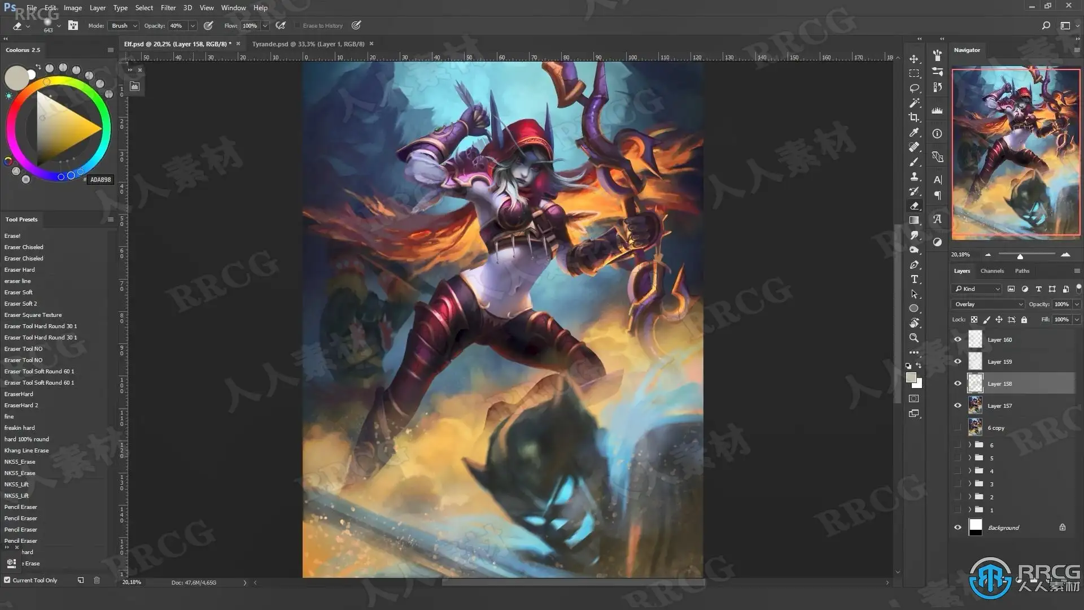The width and height of the screenshot is (1084, 610).
Task: Select the Rectangular Marquee tool
Action: click(x=914, y=73)
